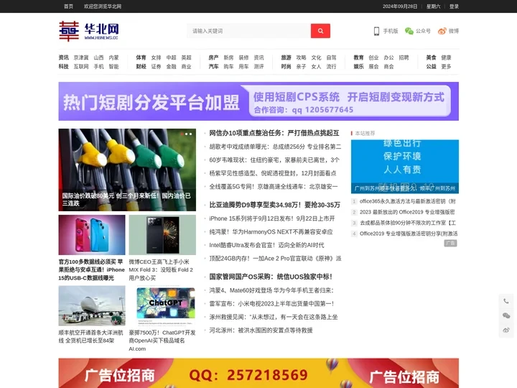The image size is (517, 388).
Task: Click the floating sidebar WeChat icon
Action: coord(506,315)
